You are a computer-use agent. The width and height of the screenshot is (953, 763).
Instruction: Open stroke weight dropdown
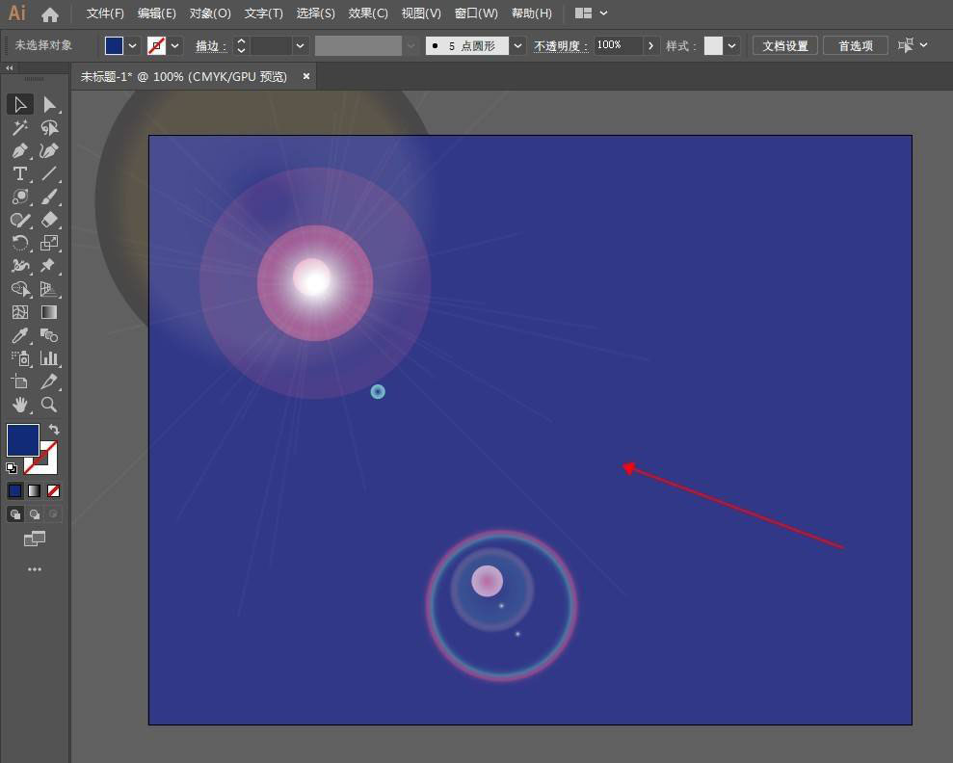(x=300, y=46)
